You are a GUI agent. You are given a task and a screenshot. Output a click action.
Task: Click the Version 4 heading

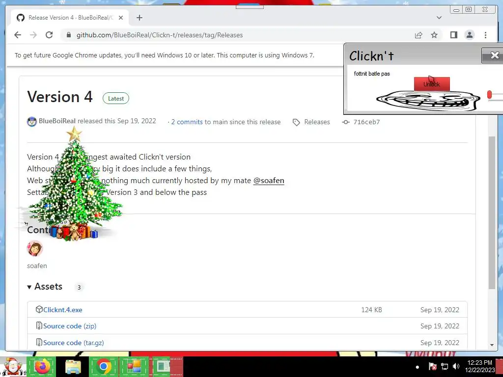click(x=59, y=97)
